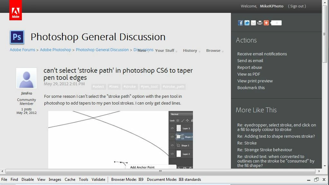329x185 pixels.
Task: Open 'Re: stroked text' related thread
Action: tap(276, 161)
